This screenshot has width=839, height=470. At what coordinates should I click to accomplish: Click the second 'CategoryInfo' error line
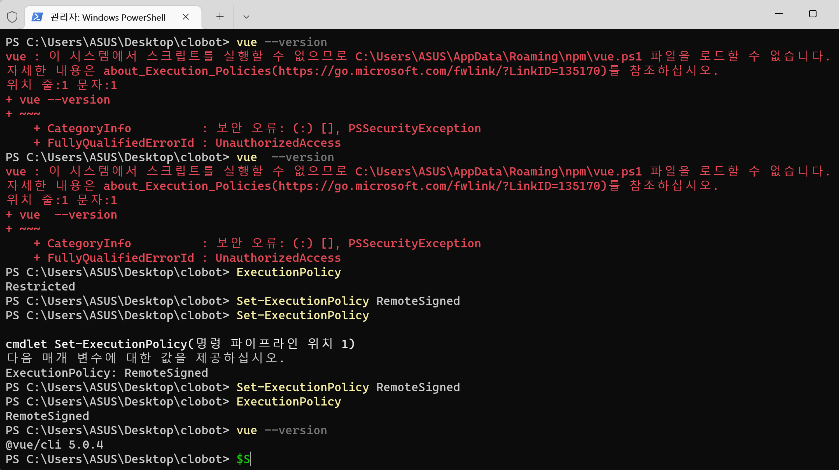(257, 243)
